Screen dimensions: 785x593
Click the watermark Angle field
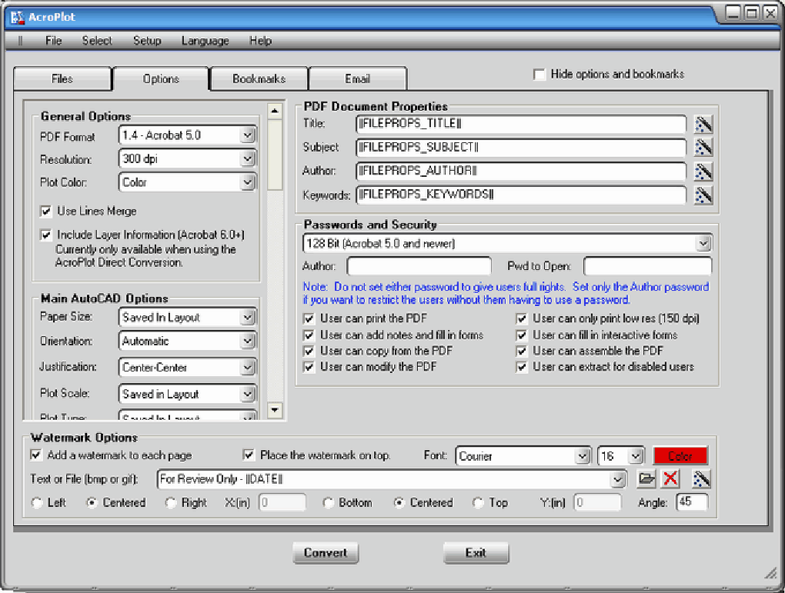691,502
